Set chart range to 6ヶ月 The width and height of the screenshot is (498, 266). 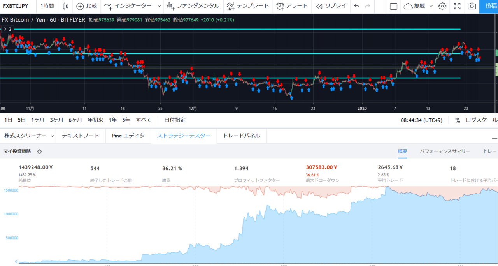coord(75,120)
